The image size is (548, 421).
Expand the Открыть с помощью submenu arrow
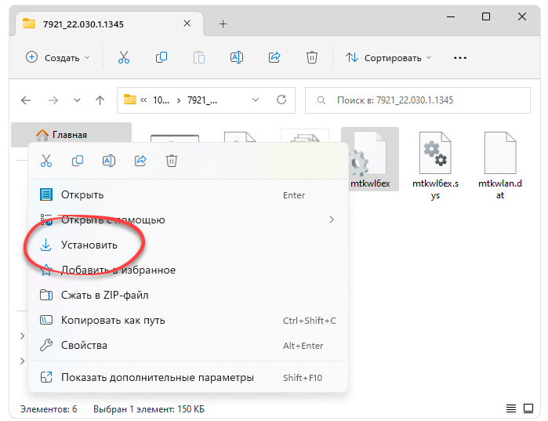[x=332, y=220]
